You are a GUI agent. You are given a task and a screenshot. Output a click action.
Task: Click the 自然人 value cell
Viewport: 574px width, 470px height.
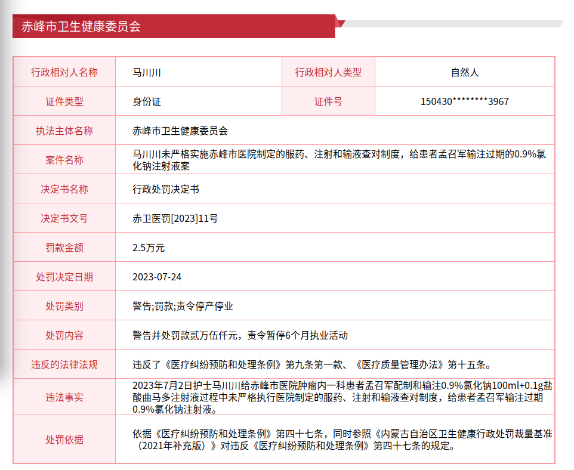[x=465, y=72]
